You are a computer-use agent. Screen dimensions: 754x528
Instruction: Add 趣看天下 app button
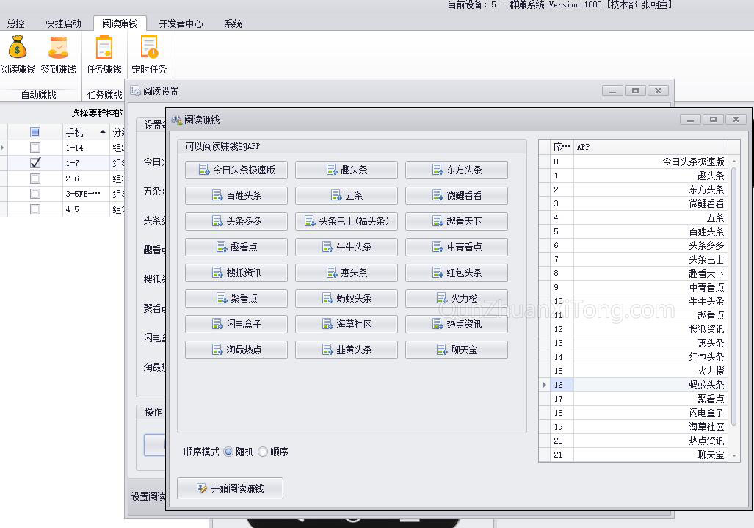(x=457, y=221)
